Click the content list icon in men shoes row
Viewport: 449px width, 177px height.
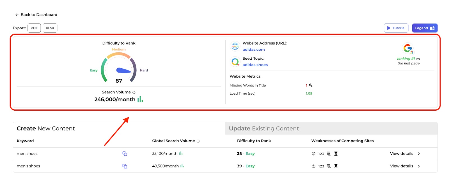pos(329,154)
